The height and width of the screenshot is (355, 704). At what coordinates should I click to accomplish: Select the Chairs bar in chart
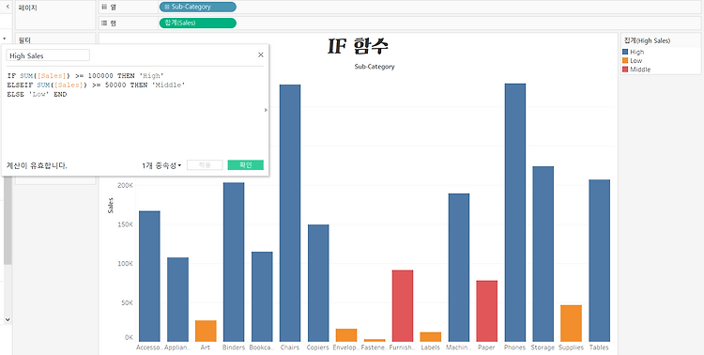pyautogui.click(x=290, y=213)
